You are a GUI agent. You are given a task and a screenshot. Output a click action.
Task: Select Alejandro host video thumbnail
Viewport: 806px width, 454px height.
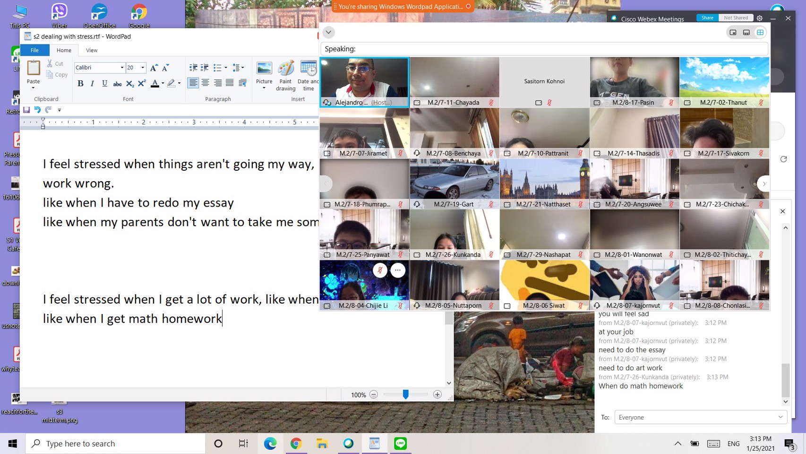click(364, 82)
